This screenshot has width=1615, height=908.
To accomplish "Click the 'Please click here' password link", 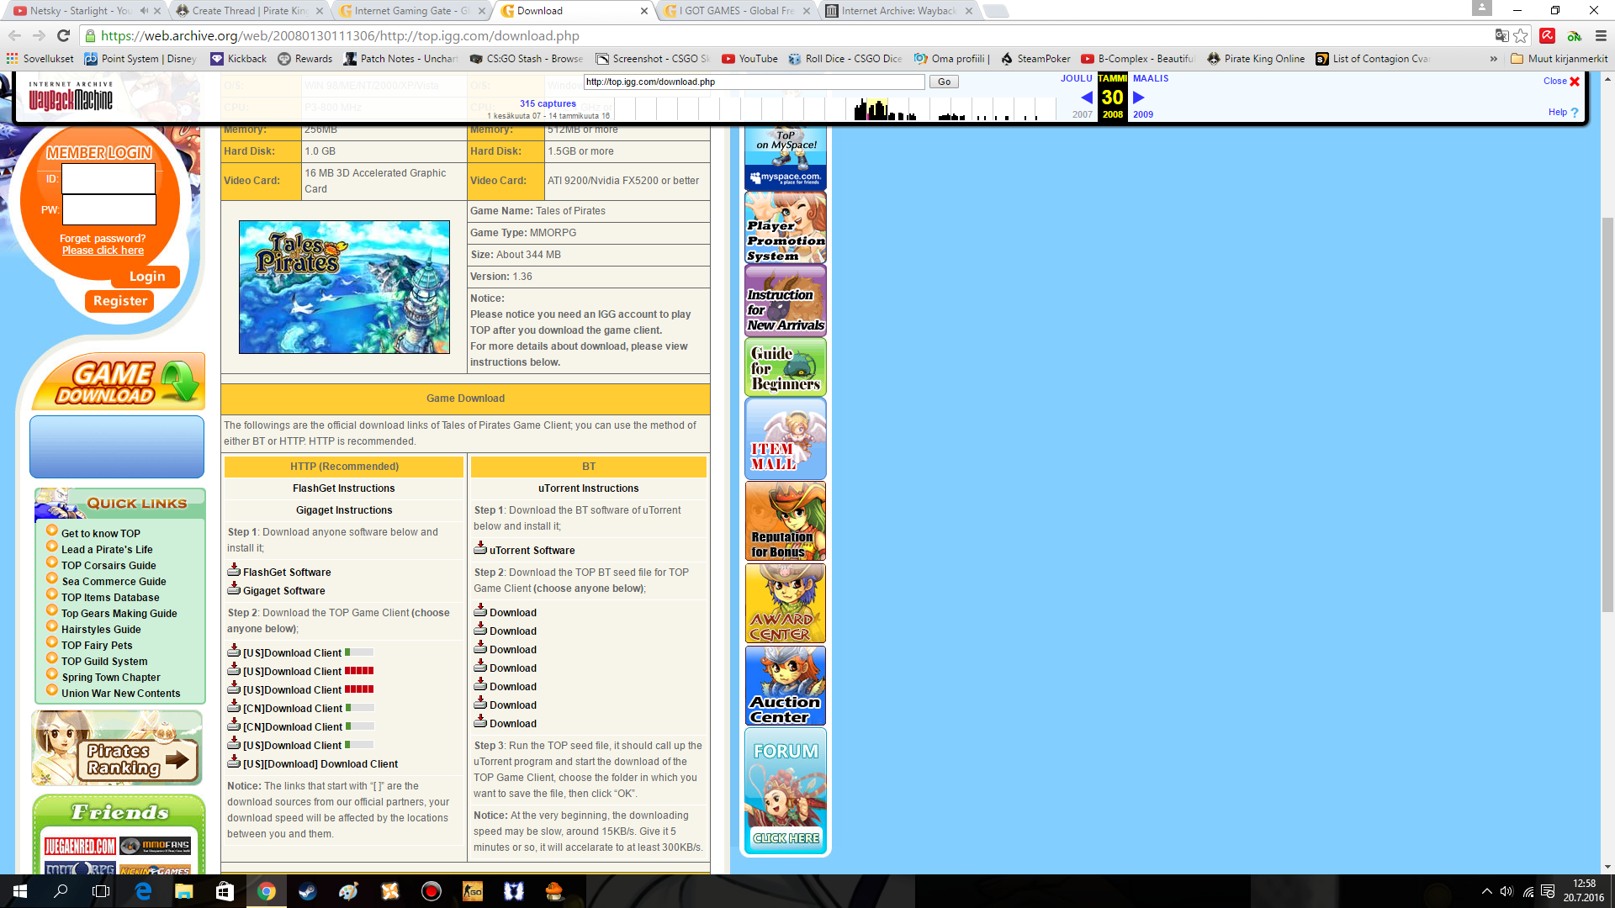I will [x=103, y=251].
